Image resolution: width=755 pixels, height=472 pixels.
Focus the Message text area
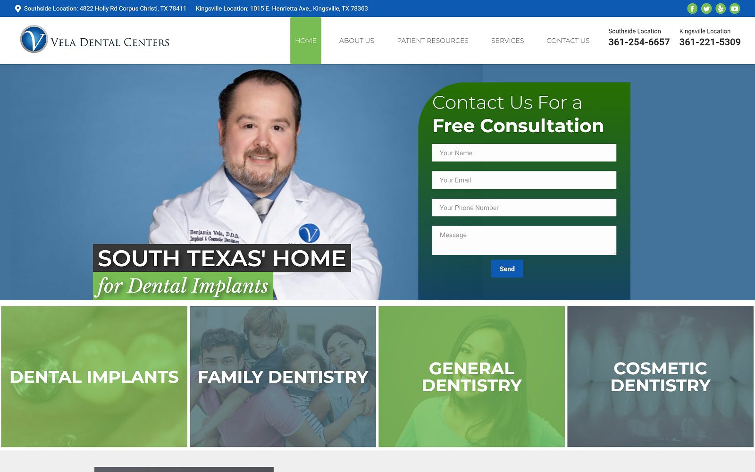(524, 240)
